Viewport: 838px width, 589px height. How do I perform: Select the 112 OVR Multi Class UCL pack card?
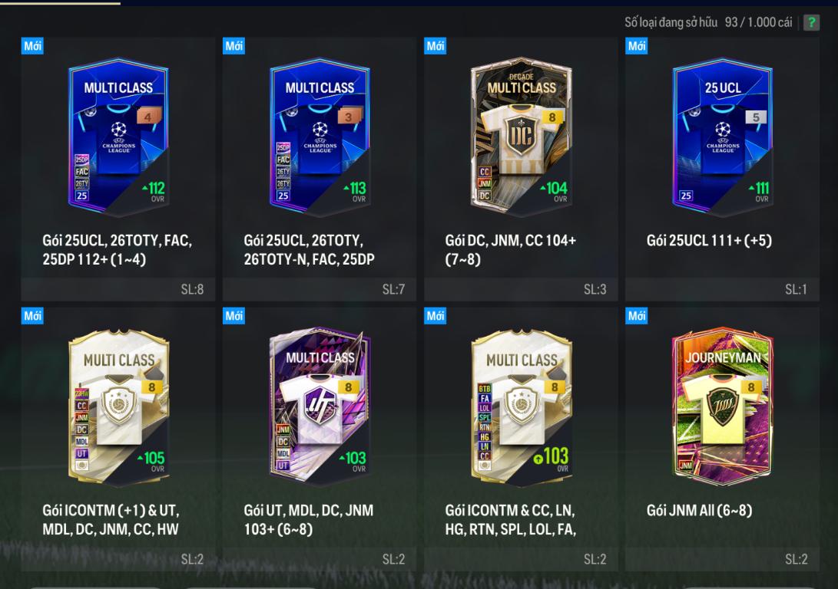click(x=118, y=137)
